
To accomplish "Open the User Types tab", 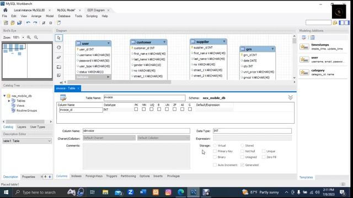I will [38, 127].
